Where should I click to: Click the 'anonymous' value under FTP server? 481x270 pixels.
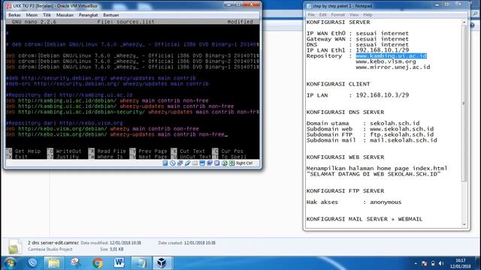click(x=386, y=202)
